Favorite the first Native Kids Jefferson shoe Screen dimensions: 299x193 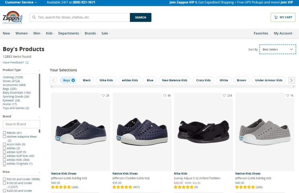pyautogui.click(x=103, y=95)
